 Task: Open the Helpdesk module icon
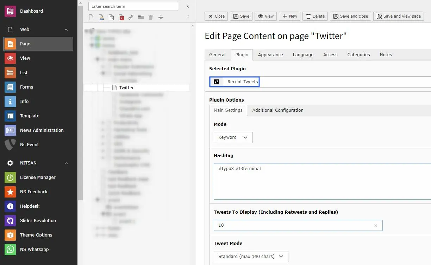coord(10,206)
